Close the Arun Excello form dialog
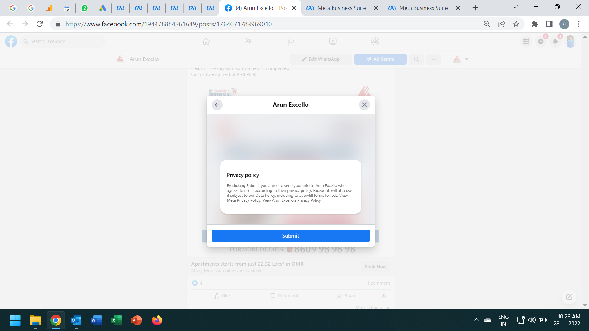 pyautogui.click(x=364, y=105)
